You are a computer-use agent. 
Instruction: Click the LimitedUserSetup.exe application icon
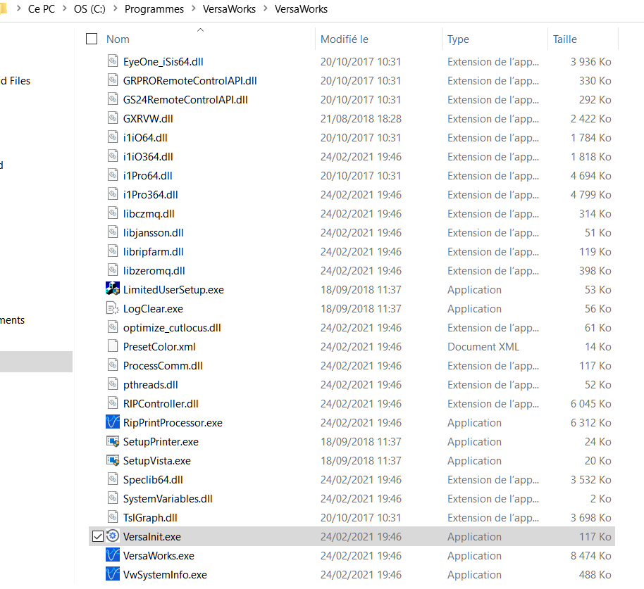tap(113, 289)
